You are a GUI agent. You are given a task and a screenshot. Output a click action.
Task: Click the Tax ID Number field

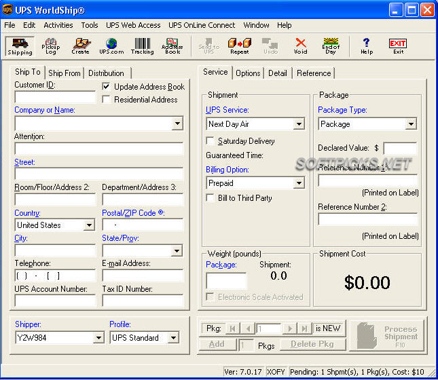pos(143,301)
